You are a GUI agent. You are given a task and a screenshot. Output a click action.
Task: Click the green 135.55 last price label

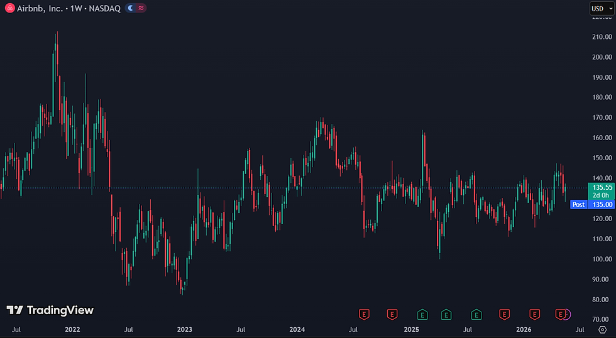(602, 187)
